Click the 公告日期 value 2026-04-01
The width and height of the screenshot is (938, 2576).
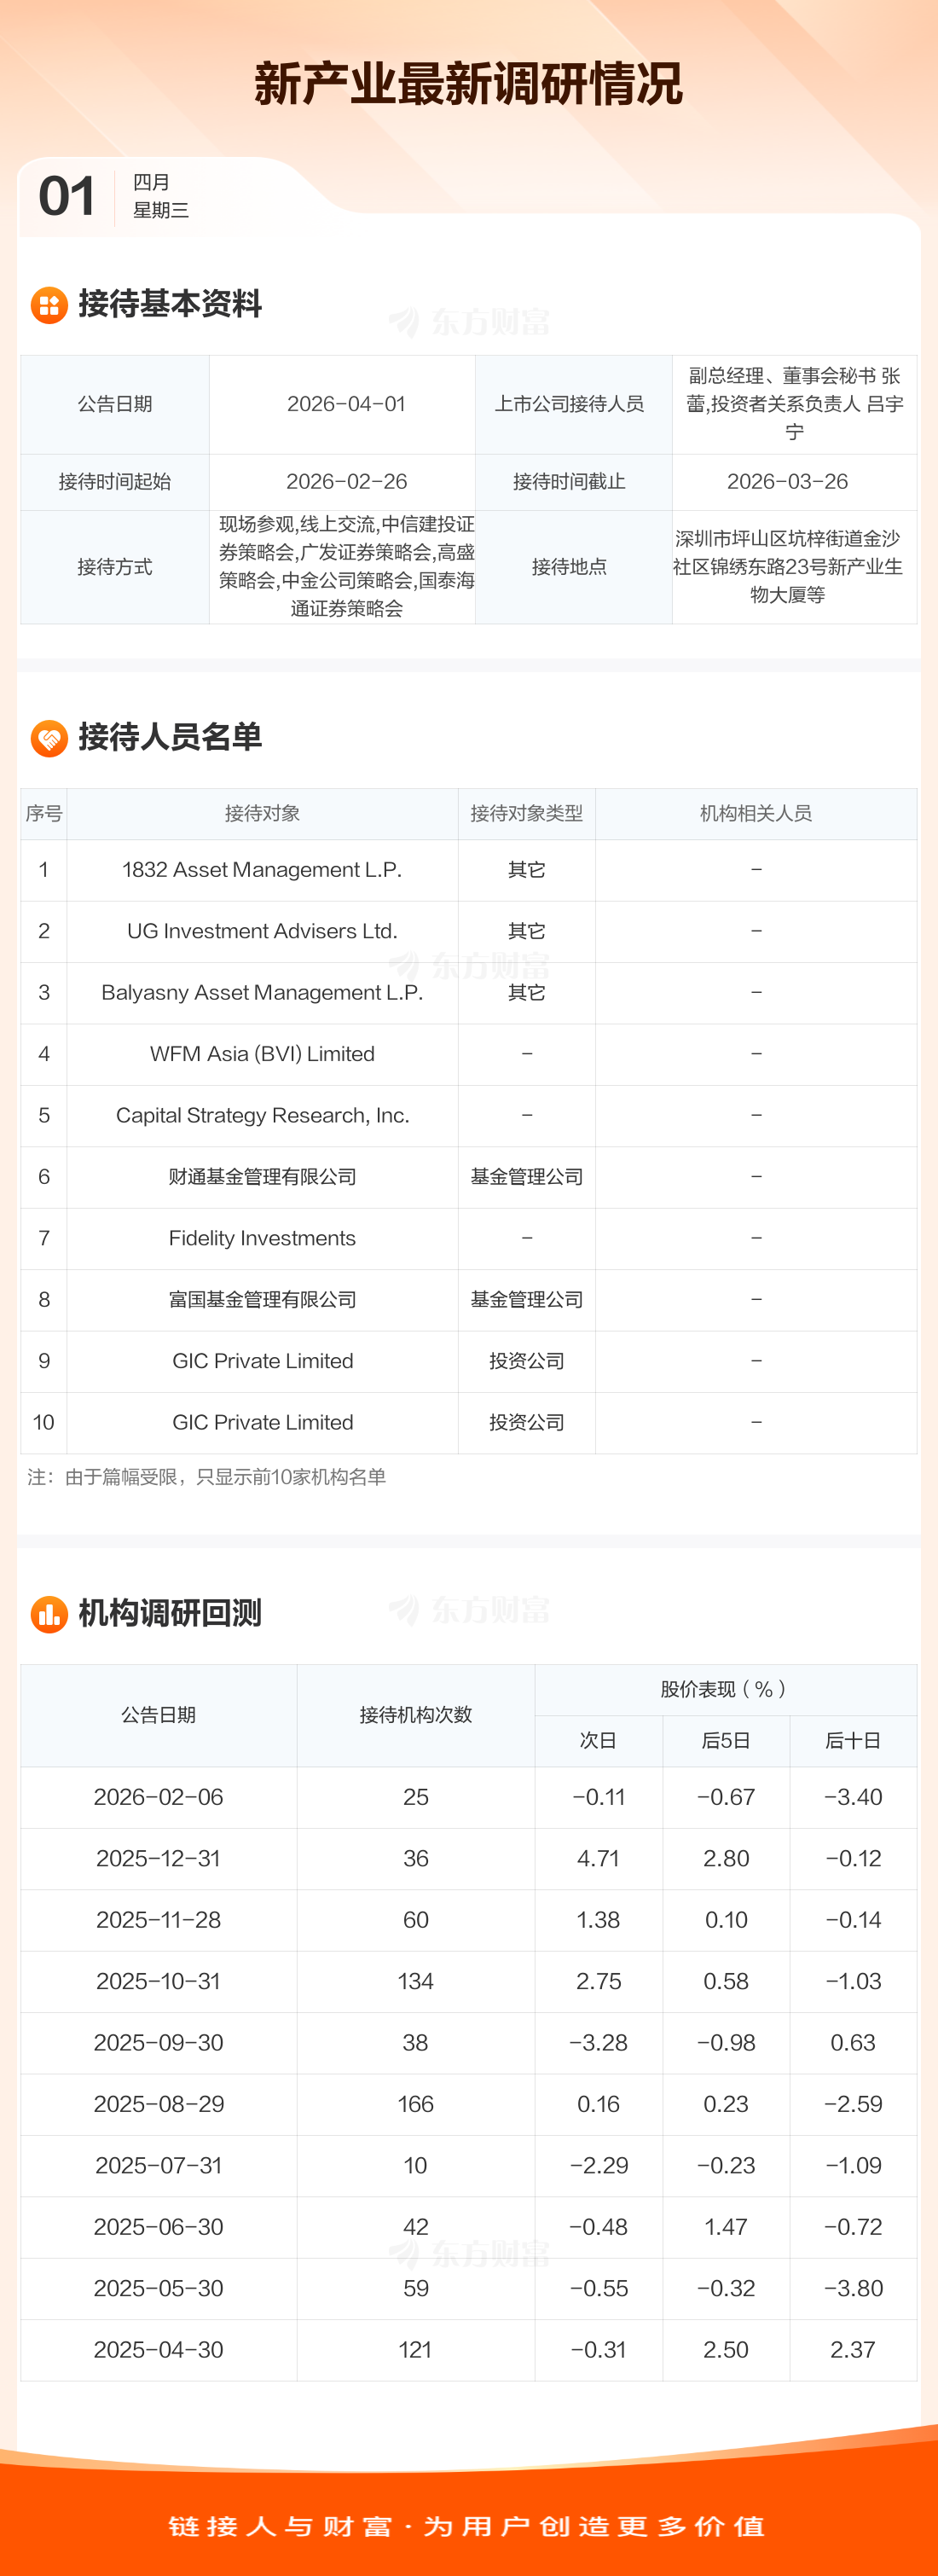point(346,404)
